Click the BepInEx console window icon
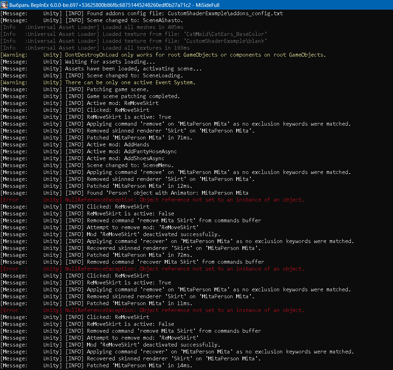The width and height of the screenshot is (393, 370). [x=4, y=5]
